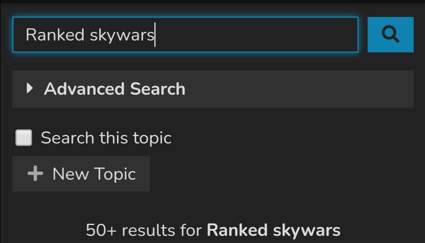Screen dimensions: 425x243
Task: Click the Search this topic label
Action: pyautogui.click(x=106, y=138)
